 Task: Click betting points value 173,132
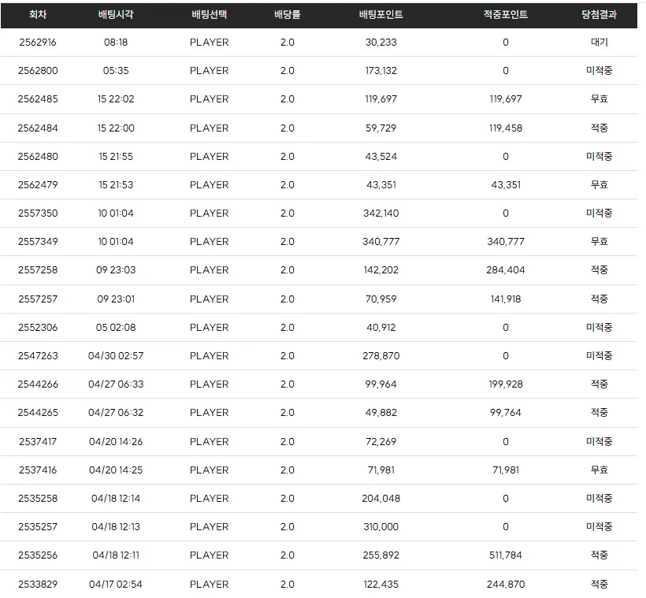381,70
